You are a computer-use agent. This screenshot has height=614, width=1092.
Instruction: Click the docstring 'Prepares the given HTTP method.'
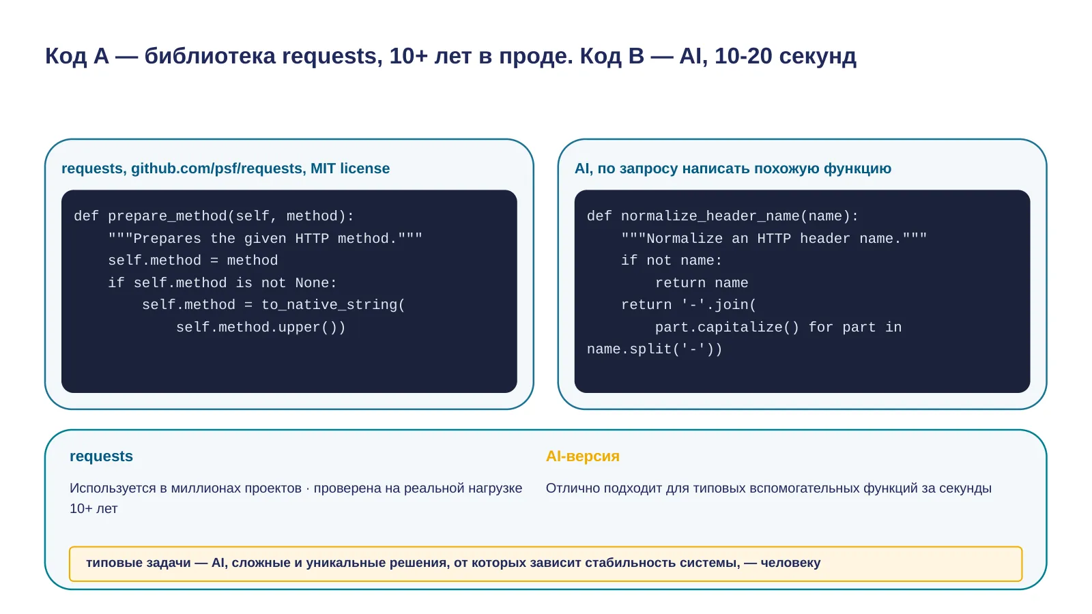pos(265,239)
